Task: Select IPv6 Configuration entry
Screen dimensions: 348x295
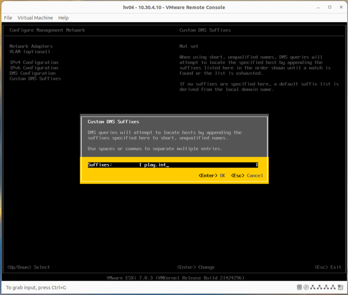Action: 34,68
